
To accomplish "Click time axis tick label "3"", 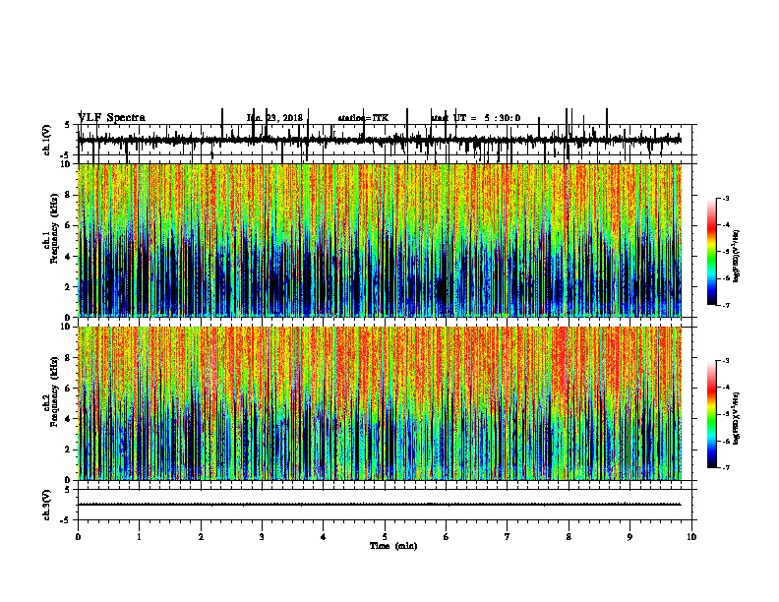I will pyautogui.click(x=262, y=537).
